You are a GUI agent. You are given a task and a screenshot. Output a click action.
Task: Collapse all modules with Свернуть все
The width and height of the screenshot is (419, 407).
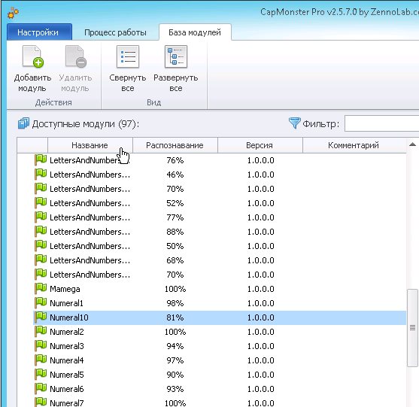click(x=128, y=68)
